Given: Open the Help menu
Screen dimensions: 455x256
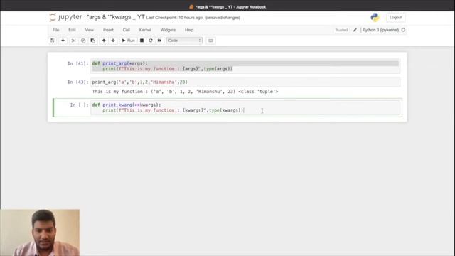Looking at the screenshot, I should click(x=189, y=30).
